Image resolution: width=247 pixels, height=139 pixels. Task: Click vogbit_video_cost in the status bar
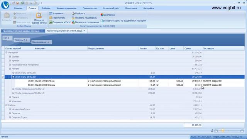pyautogui.click(x=222, y=137)
